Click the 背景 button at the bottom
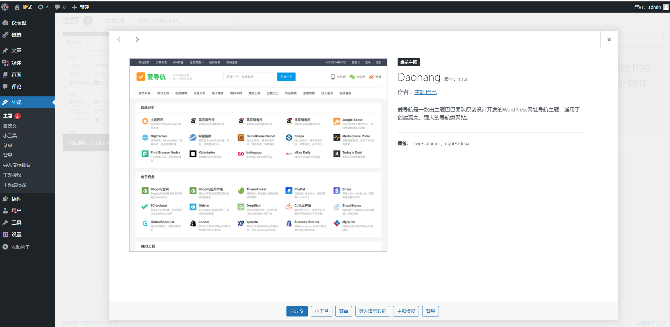Image resolution: width=670 pixels, height=327 pixels. click(431, 311)
